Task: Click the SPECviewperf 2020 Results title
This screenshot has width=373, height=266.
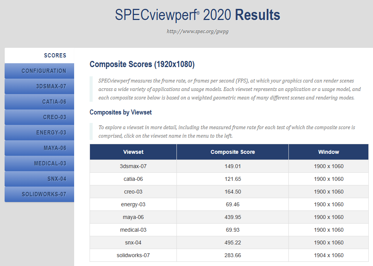Action: tap(197, 15)
